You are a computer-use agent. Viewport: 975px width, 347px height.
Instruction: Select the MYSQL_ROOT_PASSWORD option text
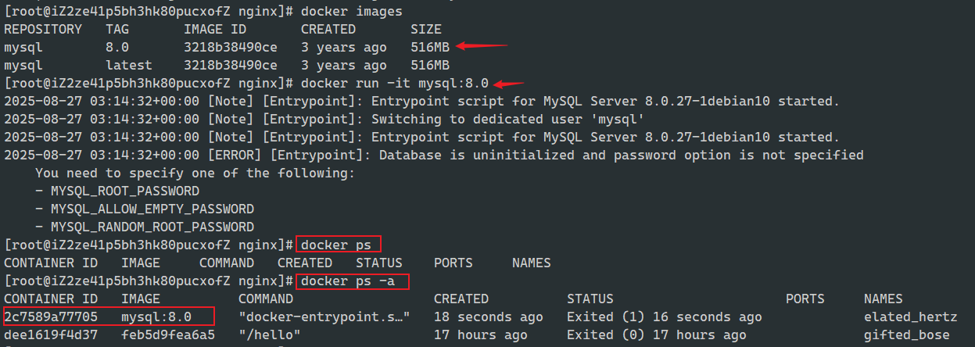124,191
